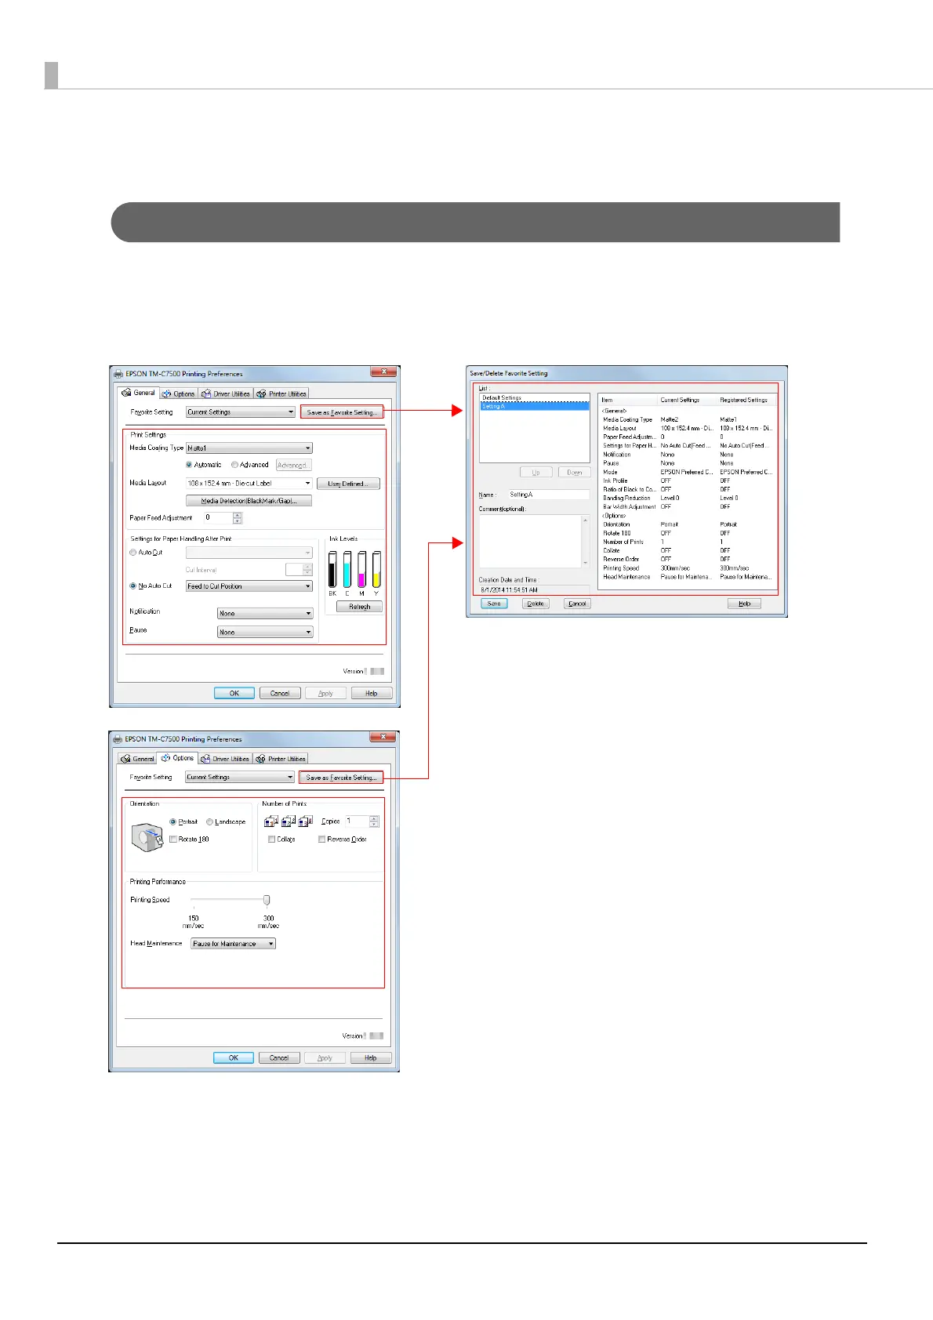The width and height of the screenshot is (933, 1320).
Task: Tick the Collate checkbox
Action: pos(271,840)
